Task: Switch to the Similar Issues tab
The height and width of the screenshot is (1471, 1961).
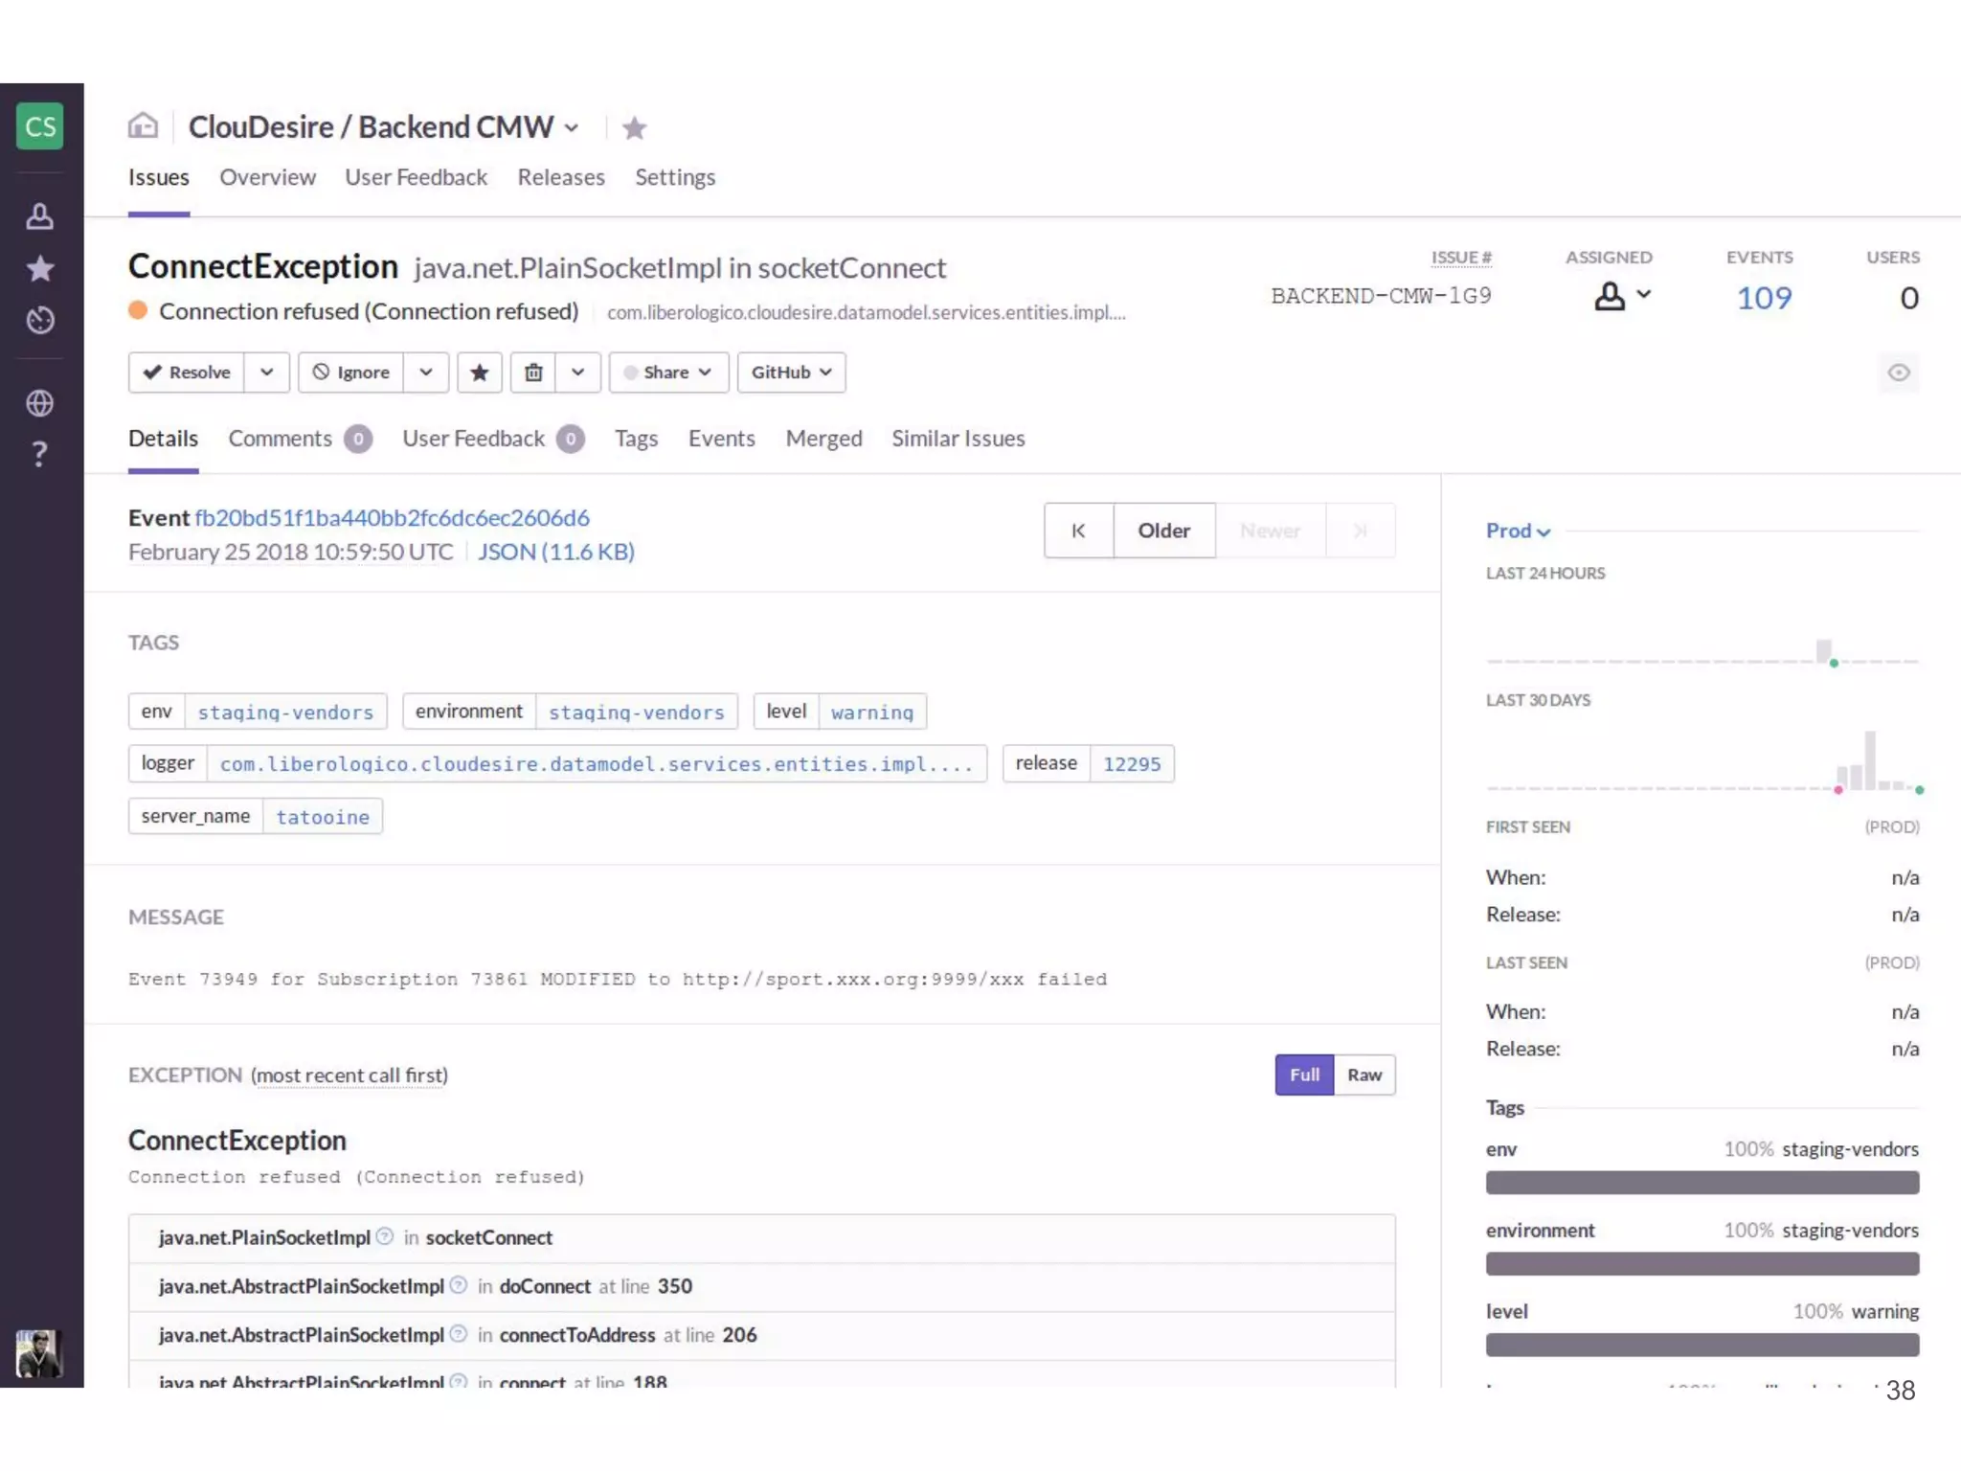Action: pyautogui.click(x=958, y=439)
